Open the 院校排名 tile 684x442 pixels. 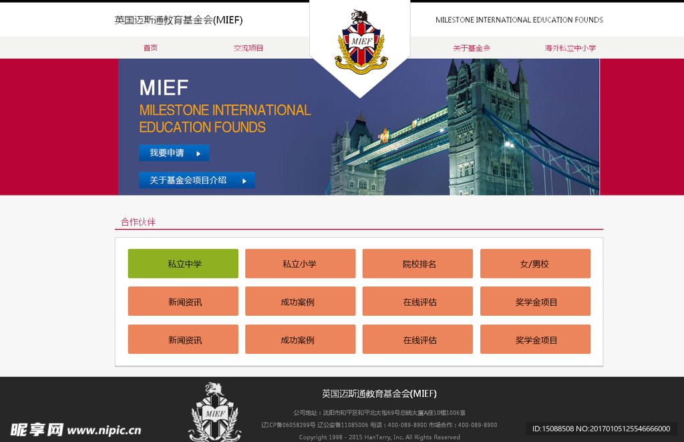(417, 263)
